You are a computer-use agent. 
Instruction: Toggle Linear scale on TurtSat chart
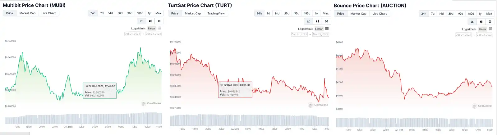click(x=319, y=29)
